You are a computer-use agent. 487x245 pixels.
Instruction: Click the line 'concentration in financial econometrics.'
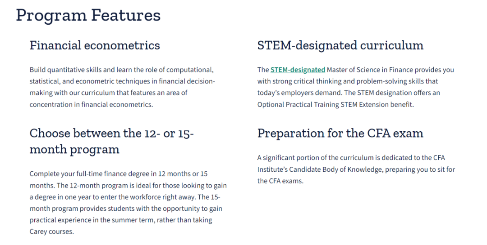tap(91, 104)
